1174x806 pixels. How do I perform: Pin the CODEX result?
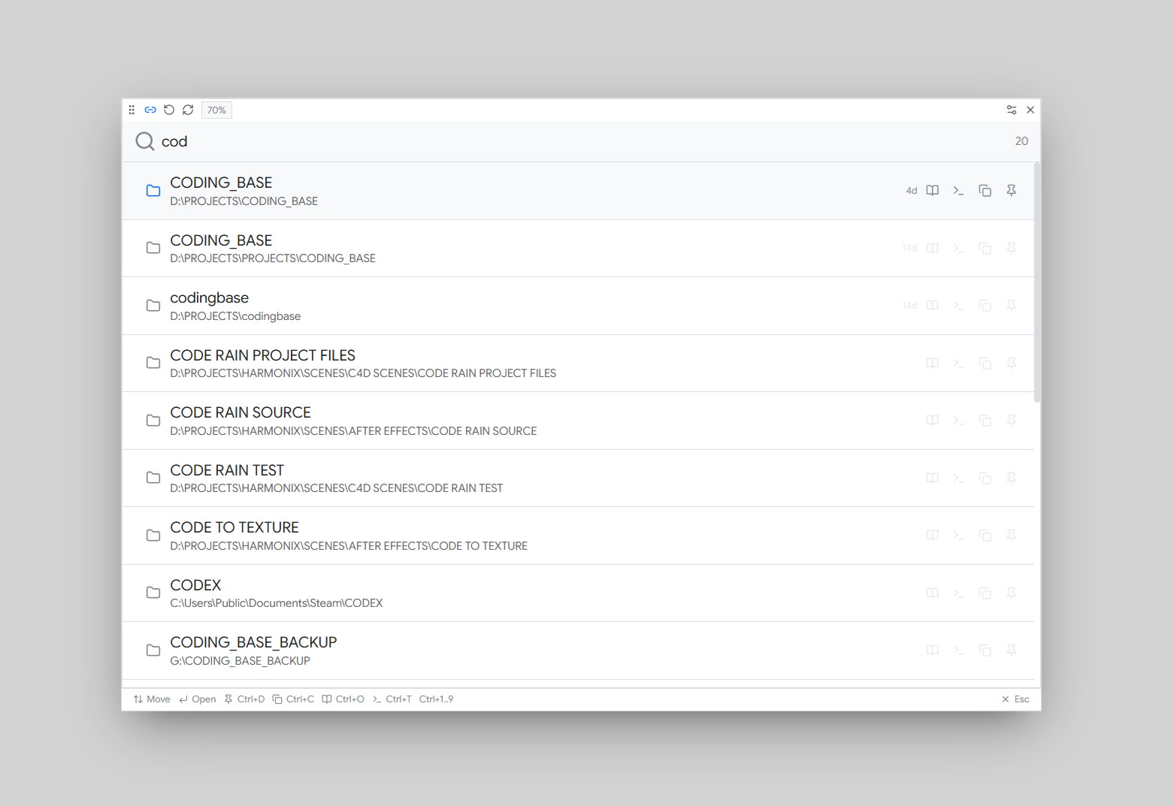tap(1011, 593)
